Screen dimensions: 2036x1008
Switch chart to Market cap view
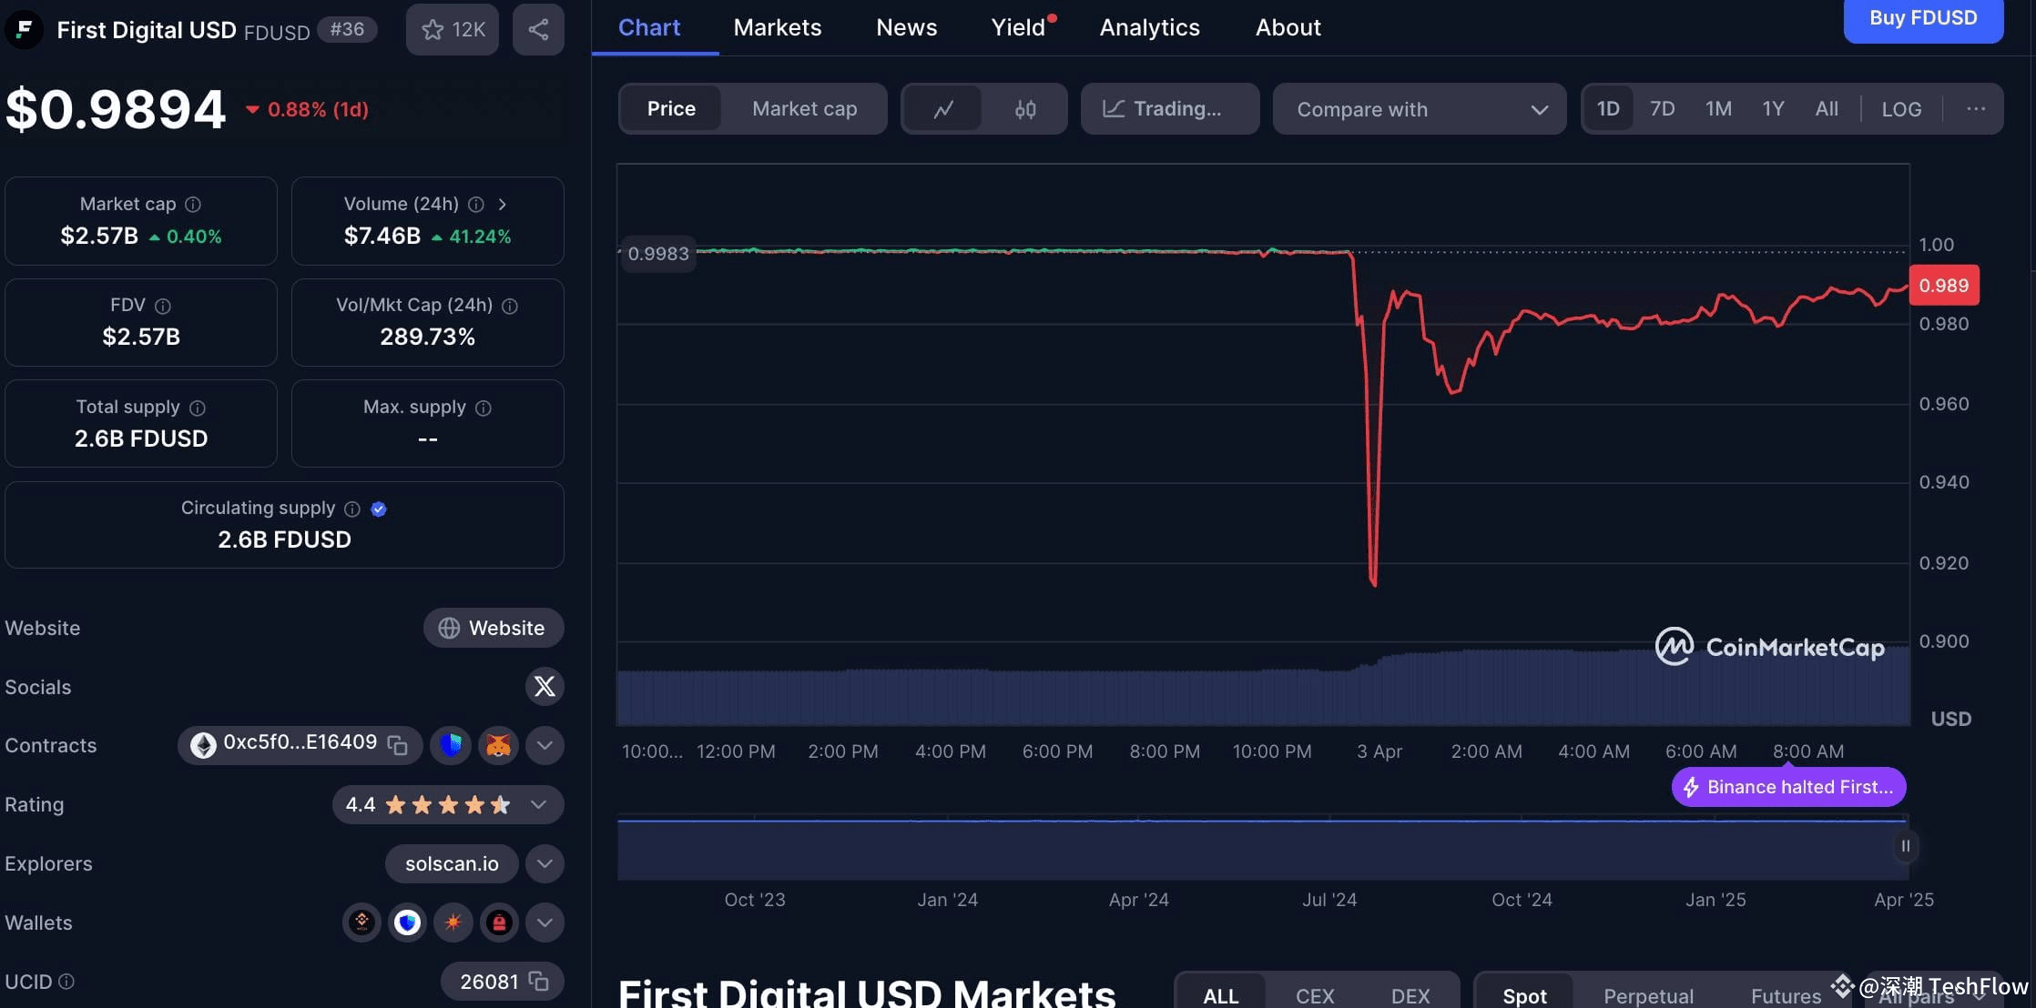pos(804,108)
